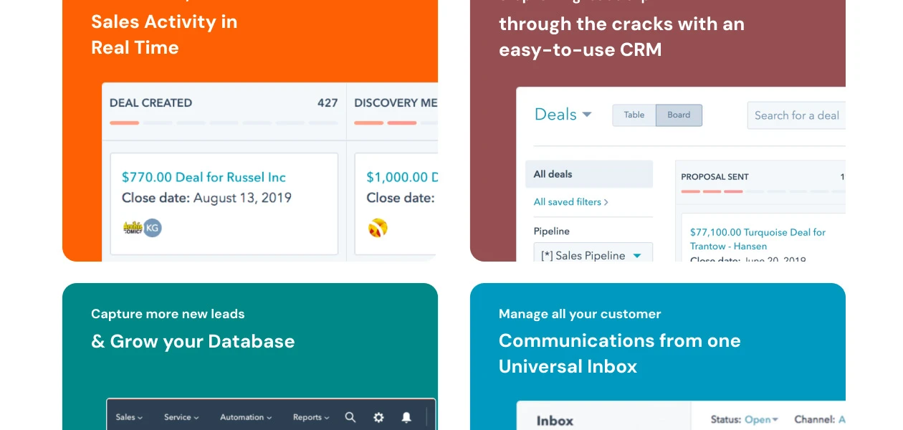This screenshot has height=430, width=903.
Task: Click the avatar on the $1,000.00 deal card
Action: [378, 228]
